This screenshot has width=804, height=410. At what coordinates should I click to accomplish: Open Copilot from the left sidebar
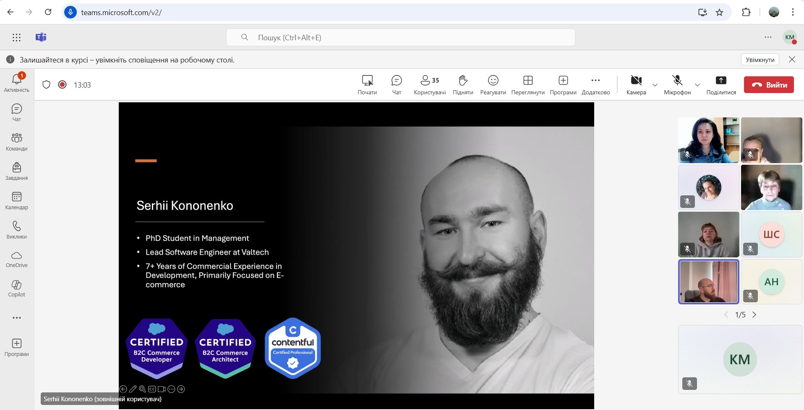pyautogui.click(x=17, y=288)
